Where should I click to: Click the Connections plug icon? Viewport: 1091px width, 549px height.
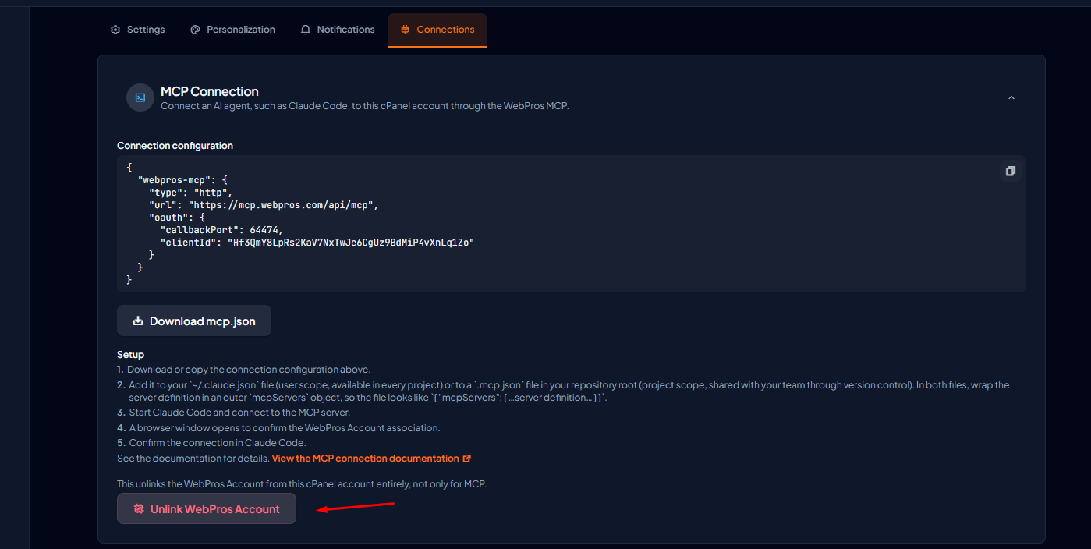[405, 30]
